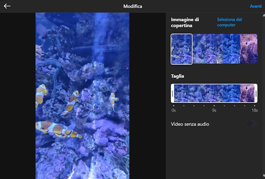Click the scrollbar up arrow in side panel
This screenshot has width=265, height=179.
pos(264,15)
